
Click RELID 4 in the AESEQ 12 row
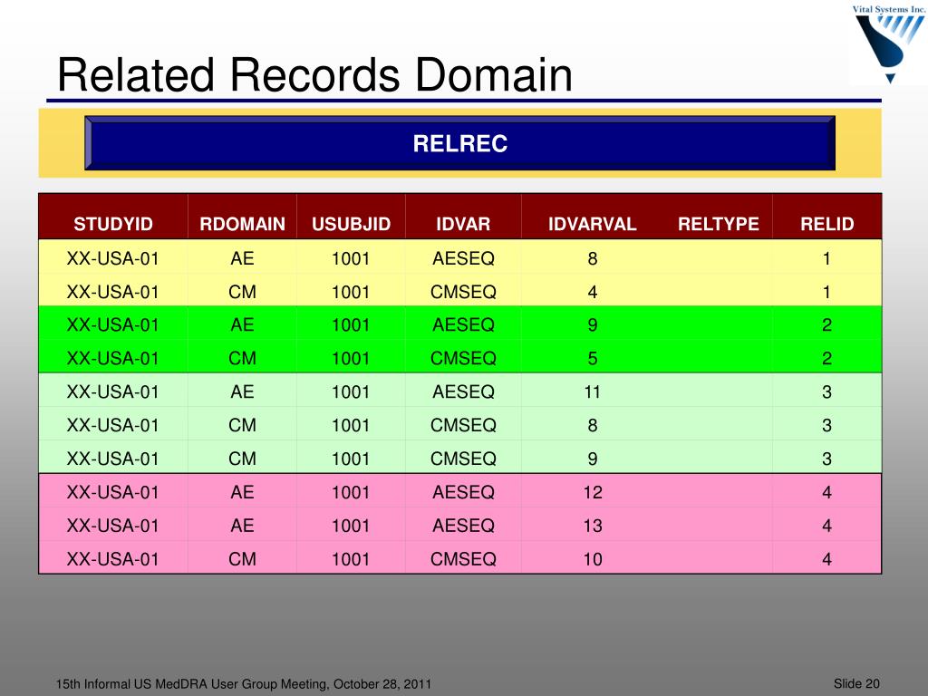click(826, 492)
